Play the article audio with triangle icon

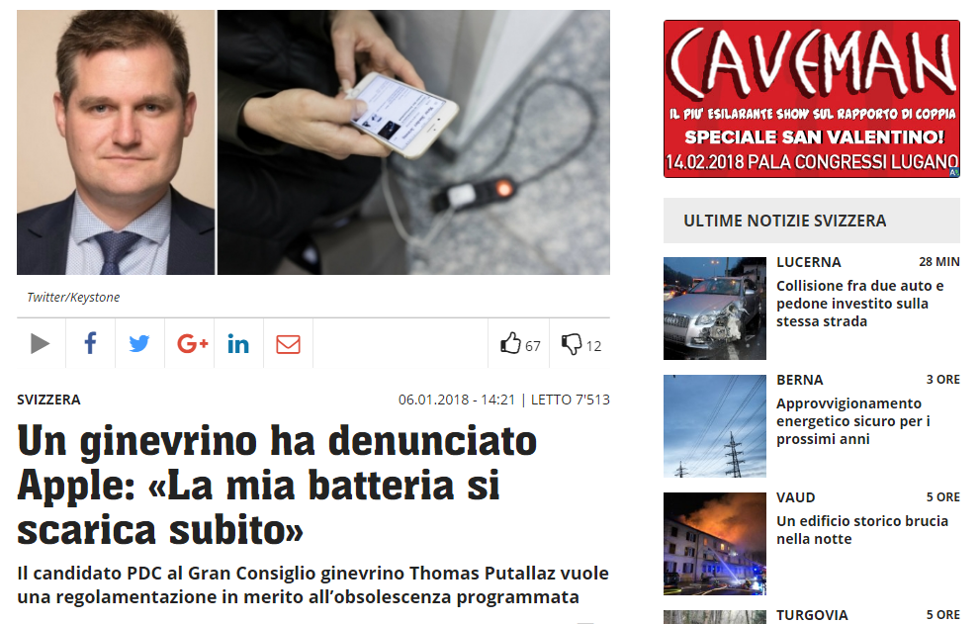40,343
